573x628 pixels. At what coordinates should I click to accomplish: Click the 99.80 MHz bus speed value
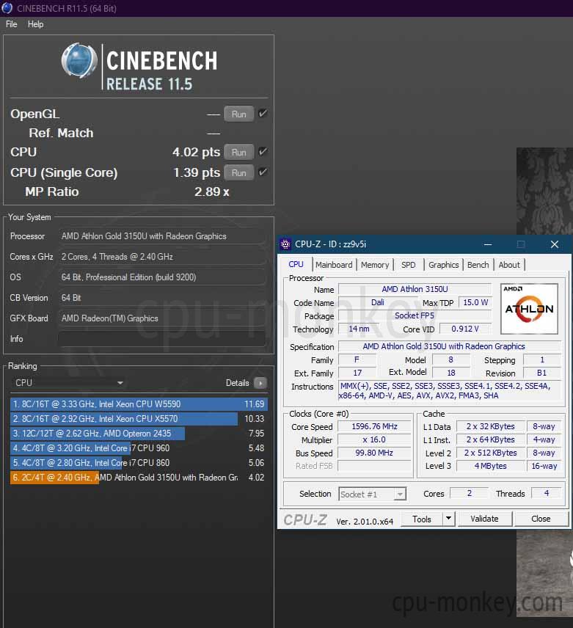[374, 453]
